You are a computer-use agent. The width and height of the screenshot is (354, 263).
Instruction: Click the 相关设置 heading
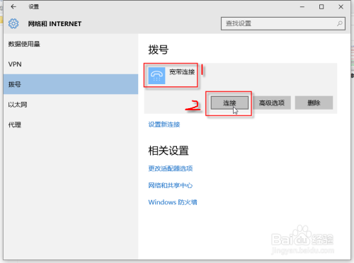pos(169,151)
